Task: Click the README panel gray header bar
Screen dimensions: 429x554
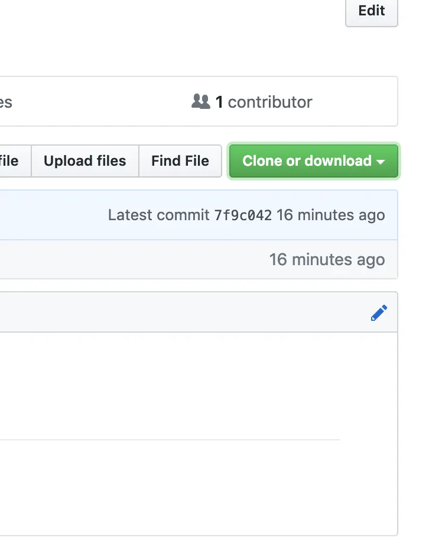Action: point(177,312)
